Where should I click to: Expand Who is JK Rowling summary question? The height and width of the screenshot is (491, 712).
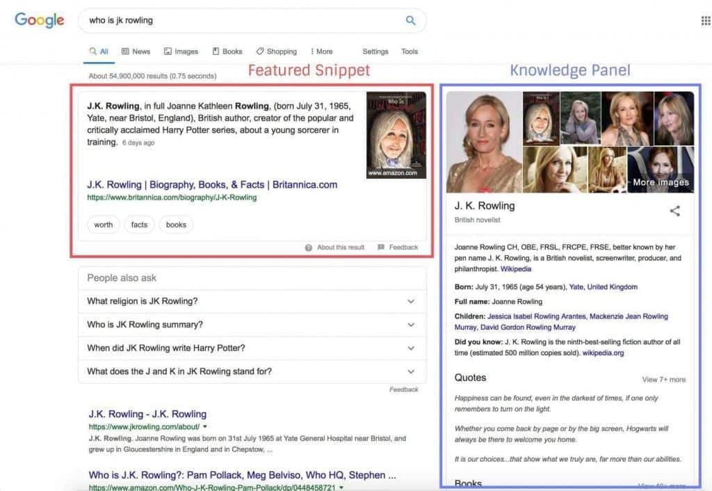252,325
